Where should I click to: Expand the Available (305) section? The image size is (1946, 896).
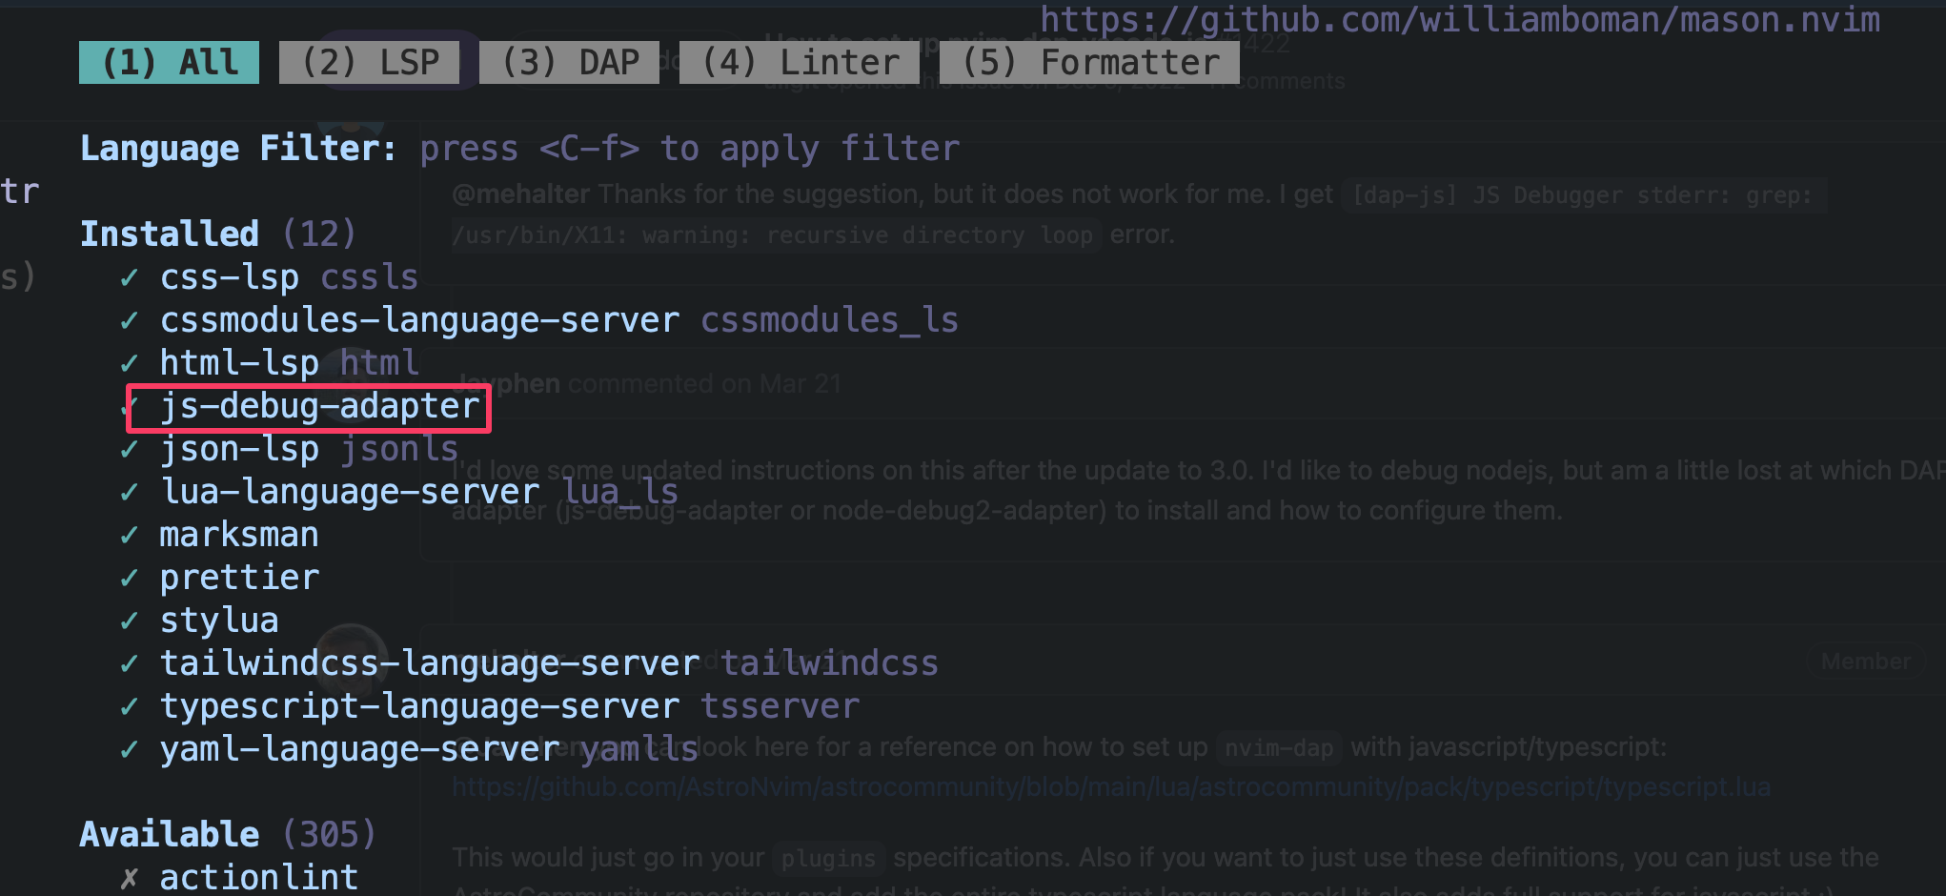[170, 833]
